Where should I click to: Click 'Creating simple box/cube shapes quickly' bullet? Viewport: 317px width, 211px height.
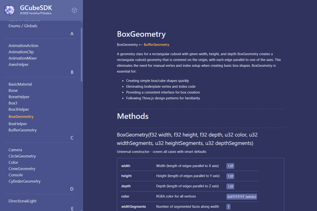coord(157,81)
